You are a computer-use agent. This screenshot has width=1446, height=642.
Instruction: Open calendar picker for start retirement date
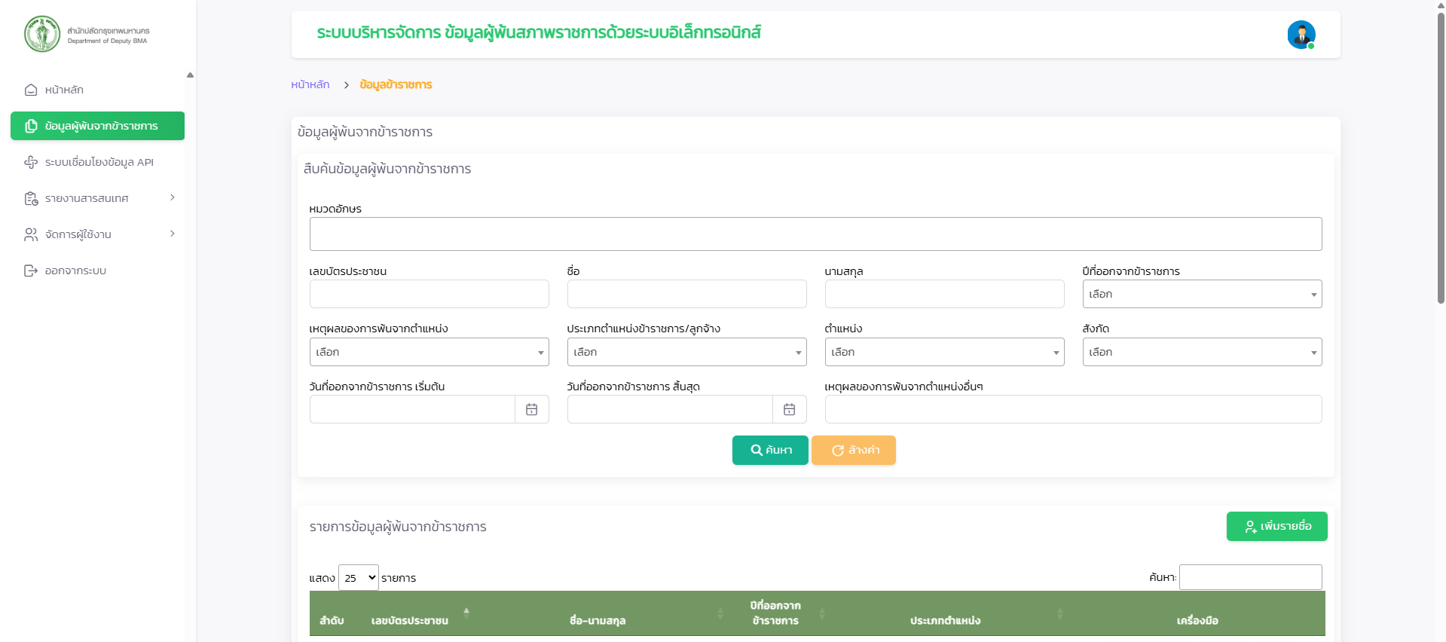point(532,409)
